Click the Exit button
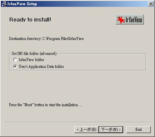Viewport: 155px width, 137px height. click(x=138, y=130)
